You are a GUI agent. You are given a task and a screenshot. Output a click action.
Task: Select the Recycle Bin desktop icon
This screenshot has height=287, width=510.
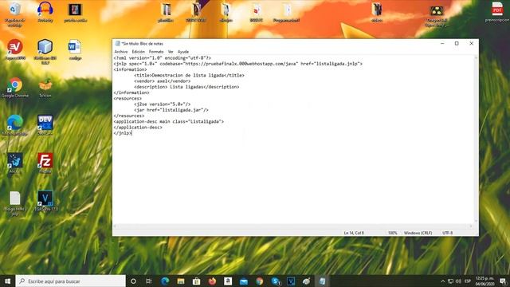pos(15,9)
